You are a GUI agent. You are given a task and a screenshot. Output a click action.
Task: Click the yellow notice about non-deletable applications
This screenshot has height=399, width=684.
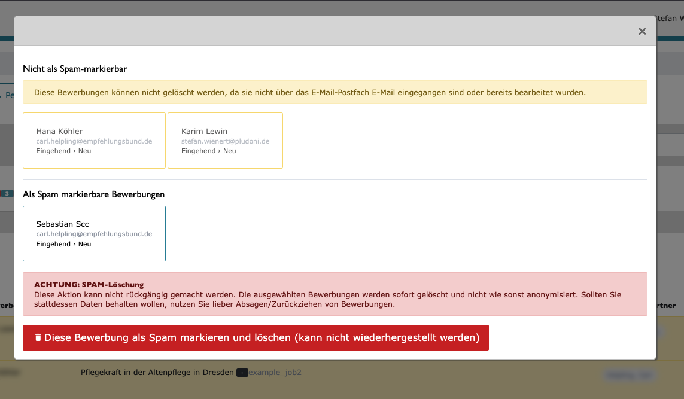[x=335, y=93]
